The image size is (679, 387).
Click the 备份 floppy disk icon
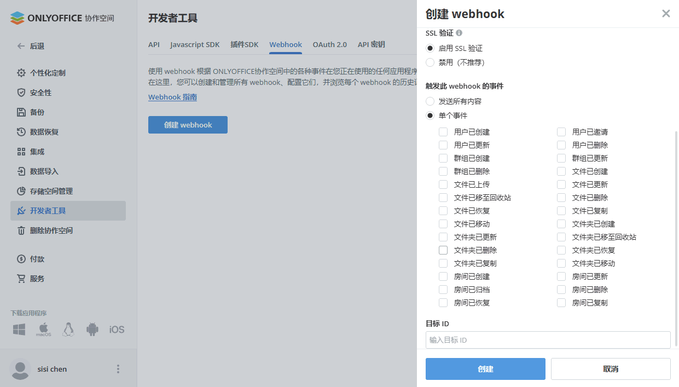pos(21,112)
